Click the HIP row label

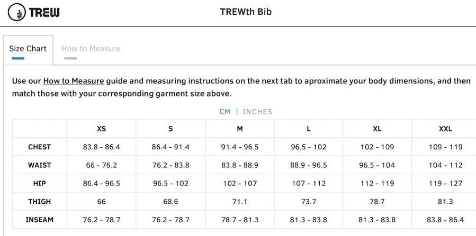tap(40, 183)
